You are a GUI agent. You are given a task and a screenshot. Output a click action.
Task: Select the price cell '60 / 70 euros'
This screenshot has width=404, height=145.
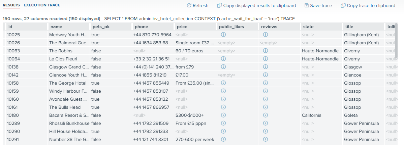coord(195,51)
